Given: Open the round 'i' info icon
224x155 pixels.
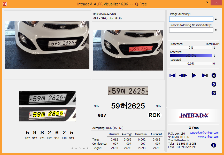Looking at the screenshot, I should [214, 145].
